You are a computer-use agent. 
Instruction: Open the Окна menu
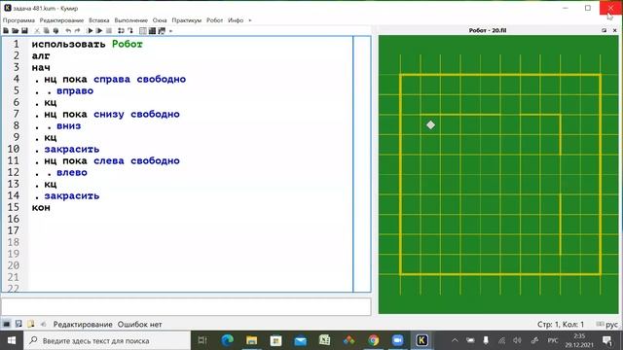[160, 20]
